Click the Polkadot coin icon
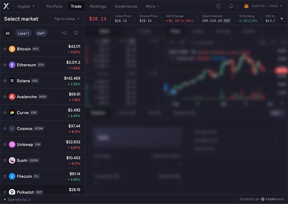 coord(12,192)
